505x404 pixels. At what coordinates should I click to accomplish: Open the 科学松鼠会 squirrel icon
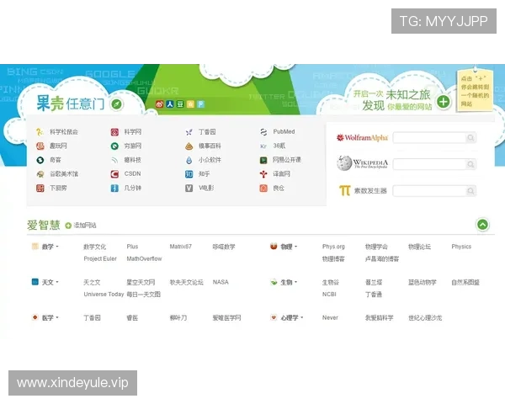pyautogui.click(x=40, y=132)
